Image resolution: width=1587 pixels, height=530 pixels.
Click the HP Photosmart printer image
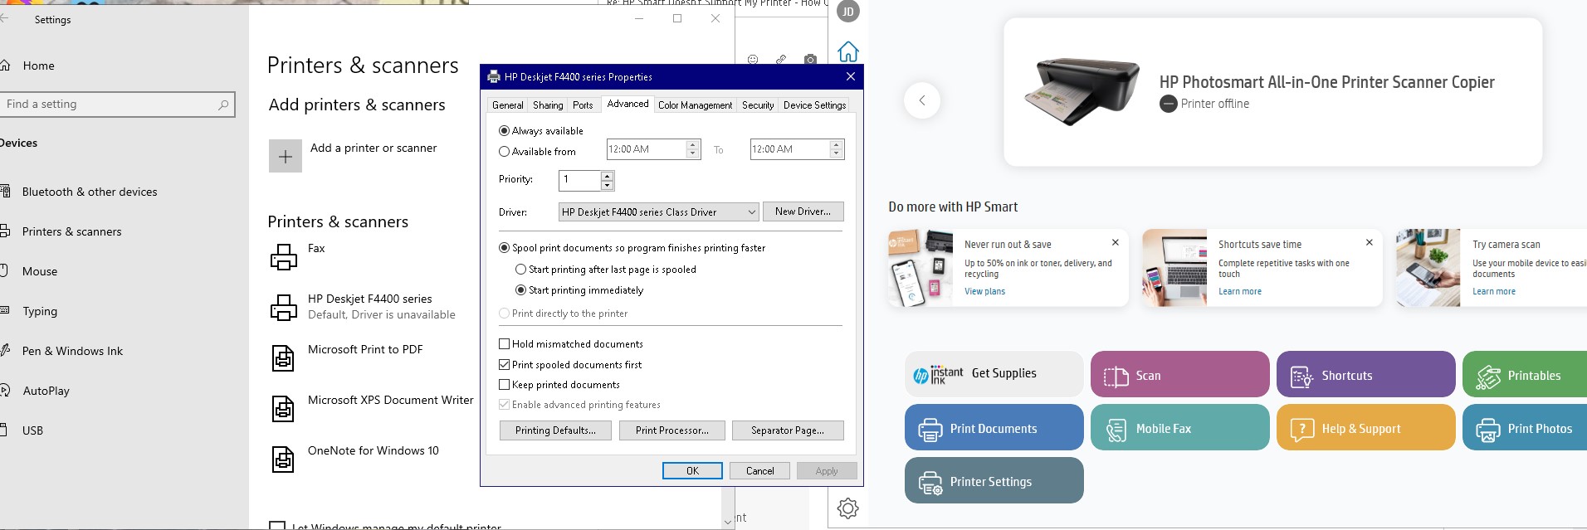coord(1082,90)
